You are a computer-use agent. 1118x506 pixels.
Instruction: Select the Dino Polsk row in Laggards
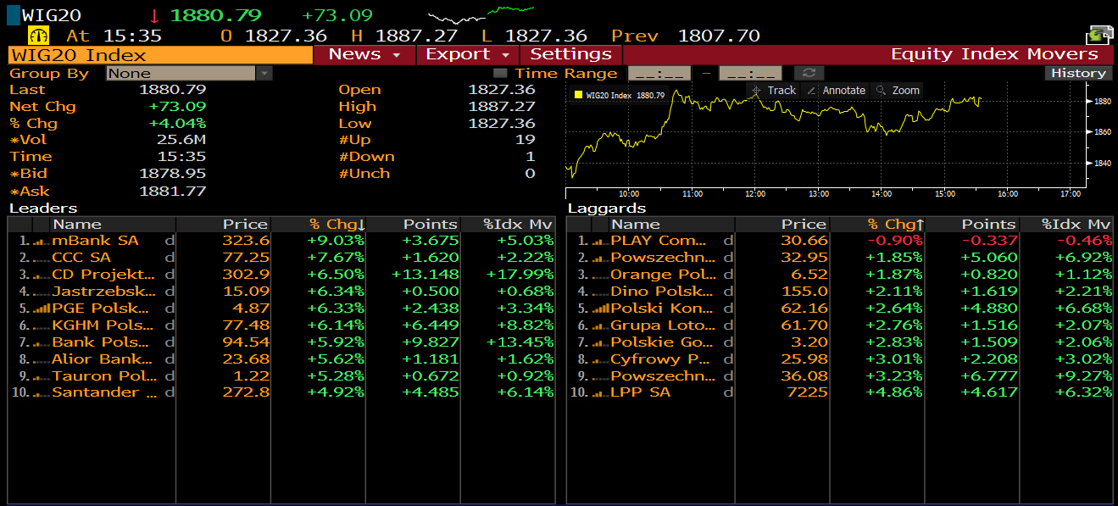[840, 292]
